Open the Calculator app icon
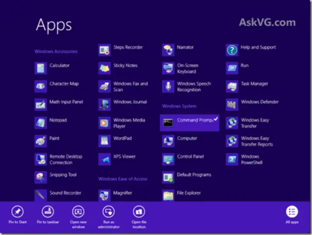This screenshot has height=235, width=312. click(x=40, y=68)
